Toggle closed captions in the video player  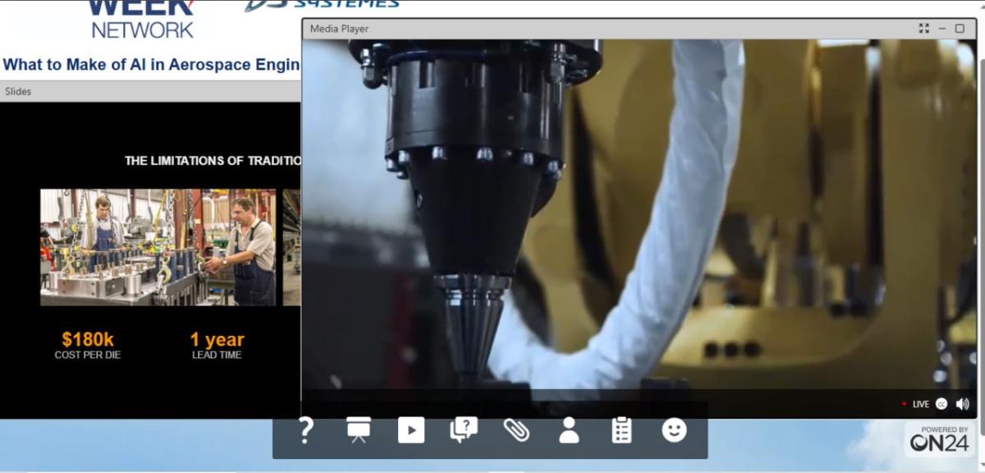941,404
